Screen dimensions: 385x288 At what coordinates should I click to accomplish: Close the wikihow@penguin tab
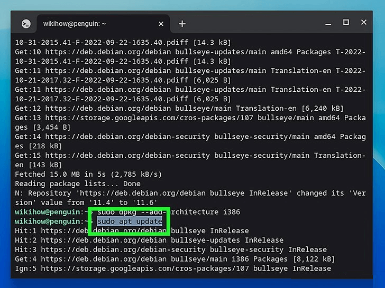tap(161, 24)
